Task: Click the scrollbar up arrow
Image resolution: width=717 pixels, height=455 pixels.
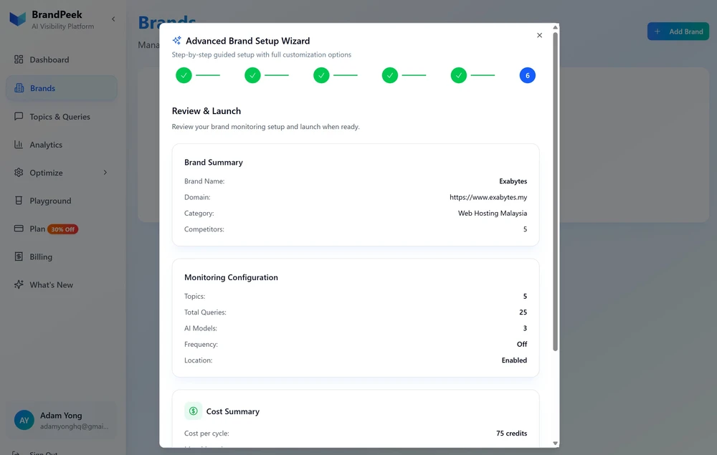Action: coord(555,27)
